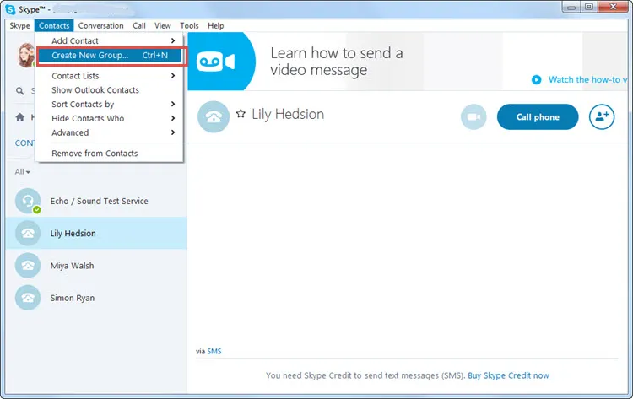
Task: Open the Tools menu
Action: click(189, 26)
